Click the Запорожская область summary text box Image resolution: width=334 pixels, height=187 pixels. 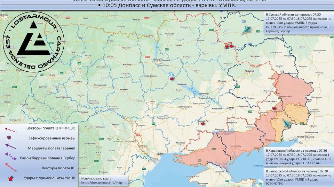tap(298, 178)
